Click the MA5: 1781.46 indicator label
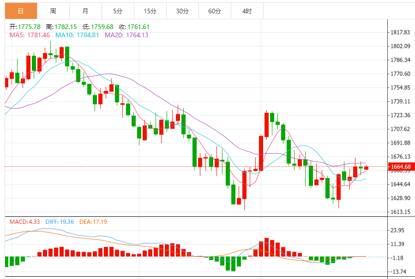 click(x=30, y=35)
